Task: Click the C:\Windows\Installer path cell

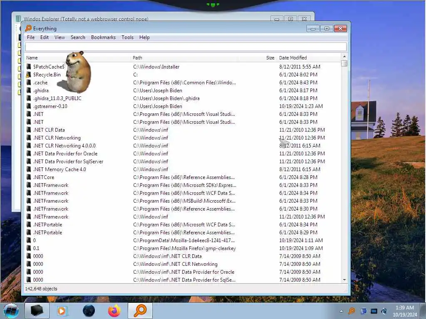Action: tap(156, 67)
